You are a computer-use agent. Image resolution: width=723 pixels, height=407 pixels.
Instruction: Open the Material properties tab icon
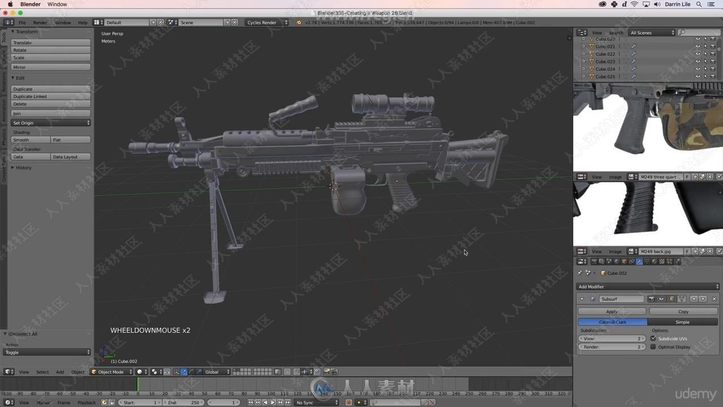654,261
